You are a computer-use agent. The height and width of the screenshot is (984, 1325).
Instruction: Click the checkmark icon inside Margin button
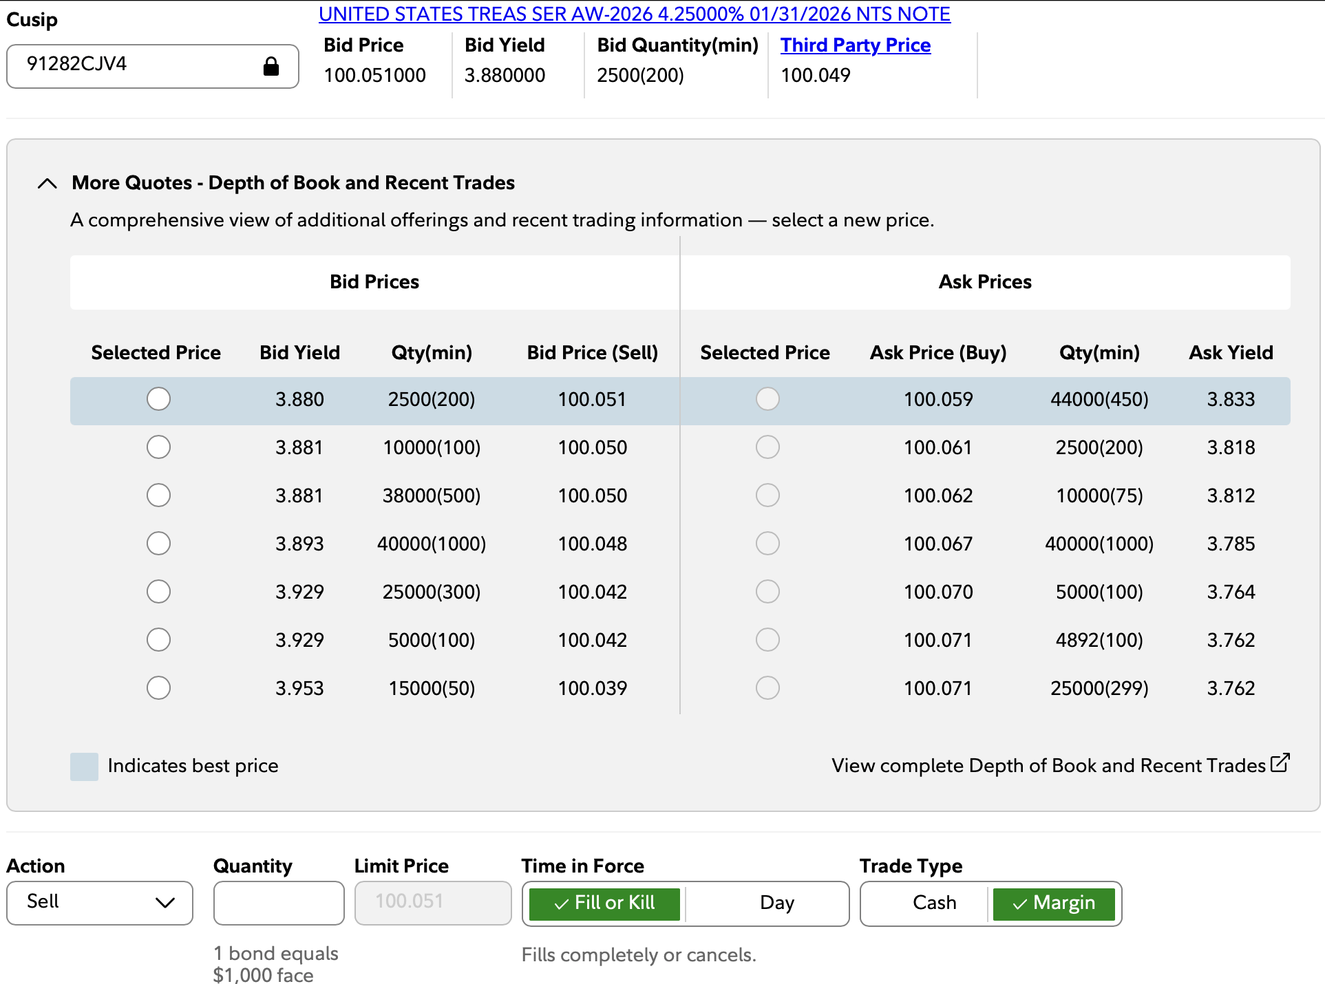(x=1020, y=903)
